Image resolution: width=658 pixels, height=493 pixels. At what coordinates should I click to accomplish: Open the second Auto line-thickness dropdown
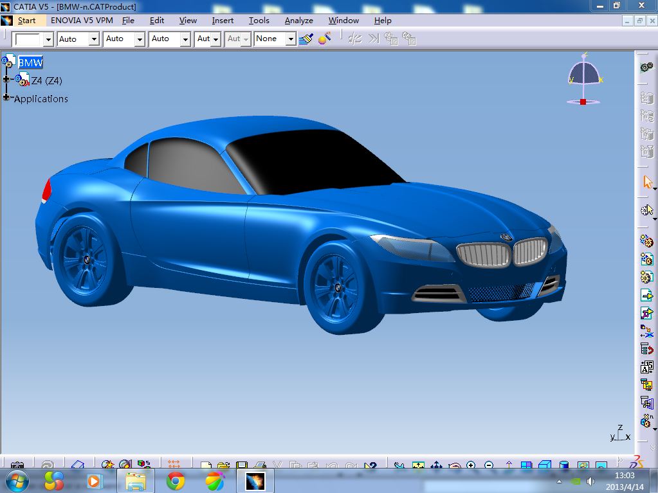coord(140,39)
